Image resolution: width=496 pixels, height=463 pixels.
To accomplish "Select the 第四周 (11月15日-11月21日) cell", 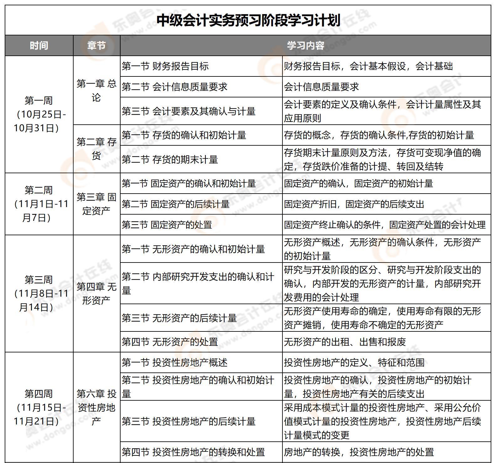I will pos(39,407).
